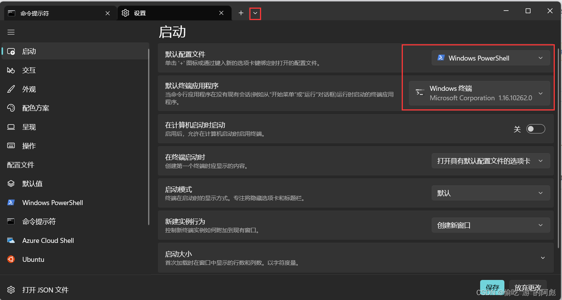Select 配色方案 in sidebar
The height and width of the screenshot is (300, 562).
coord(75,108)
